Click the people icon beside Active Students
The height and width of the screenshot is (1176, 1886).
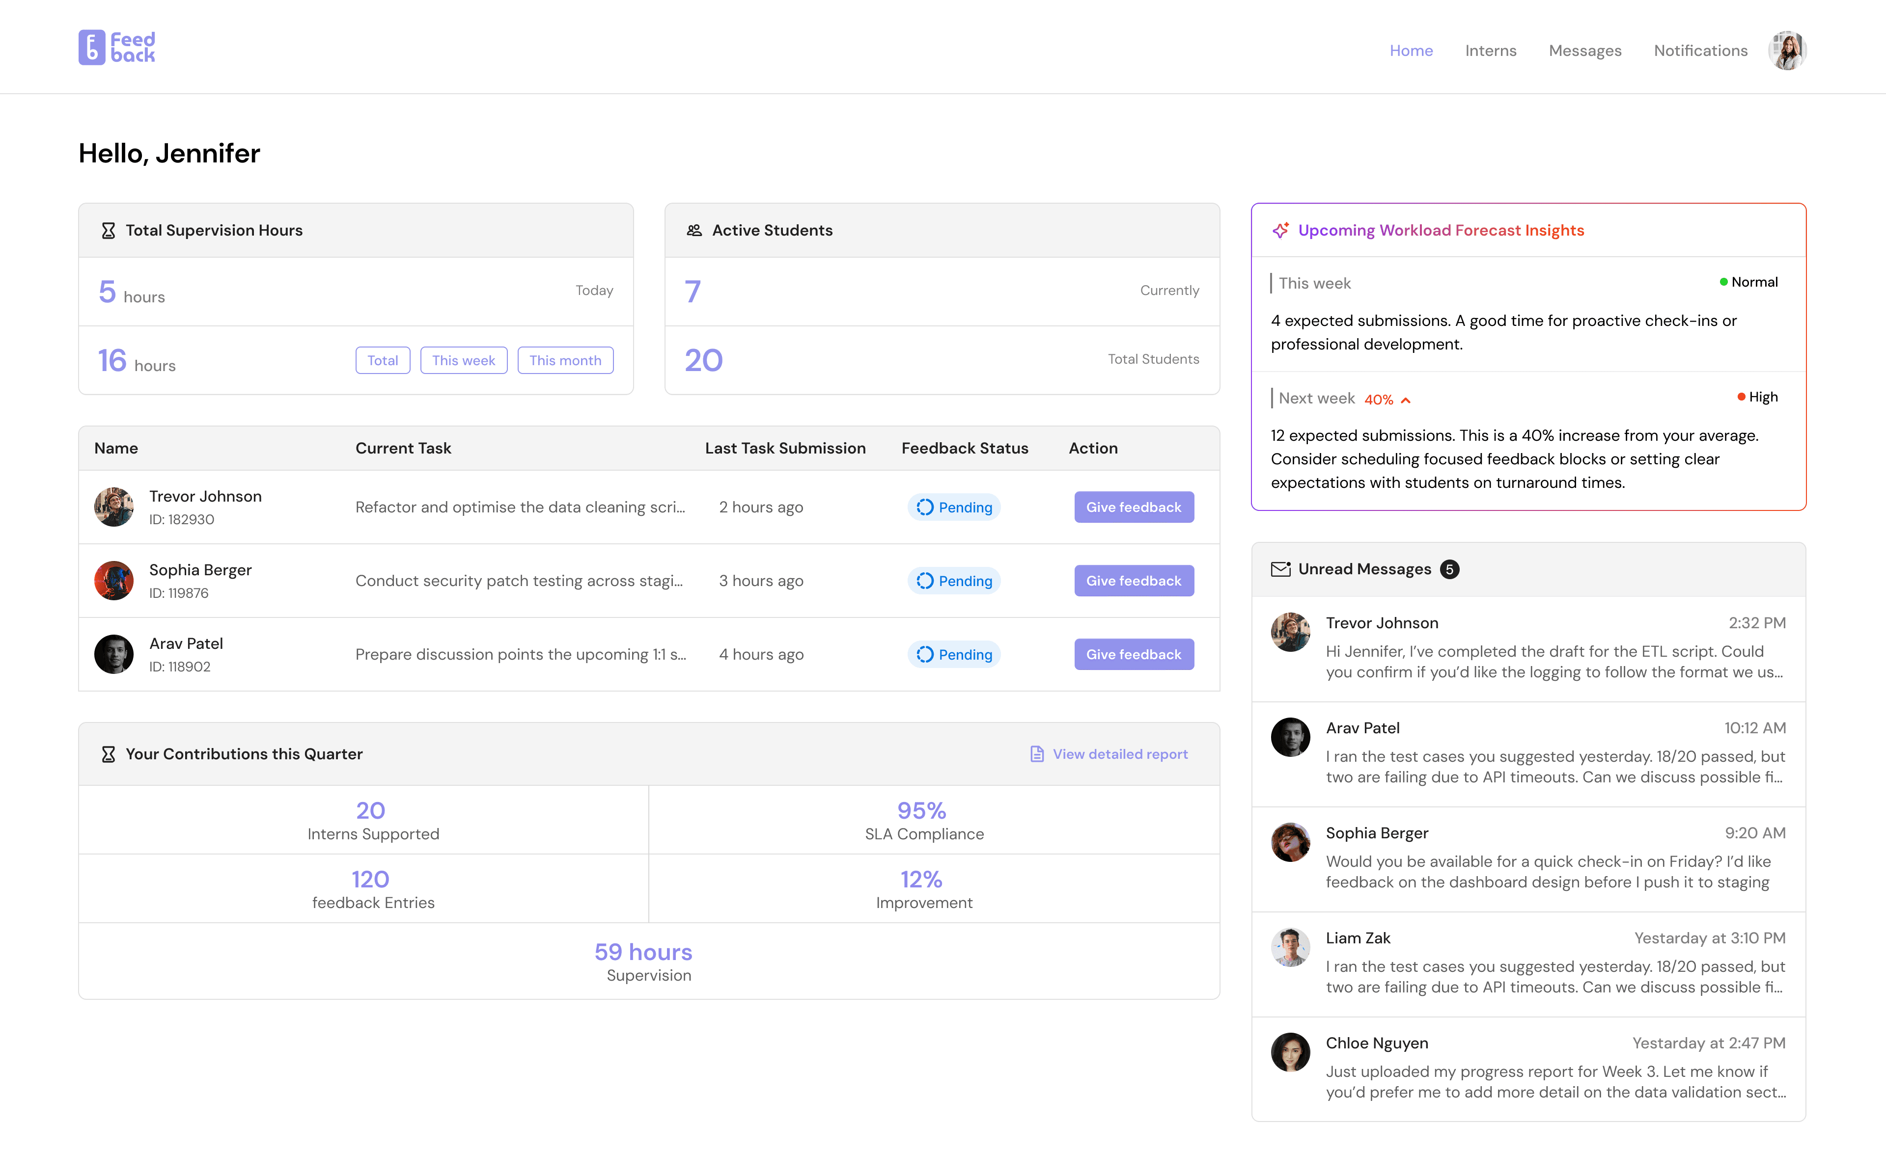[694, 230]
